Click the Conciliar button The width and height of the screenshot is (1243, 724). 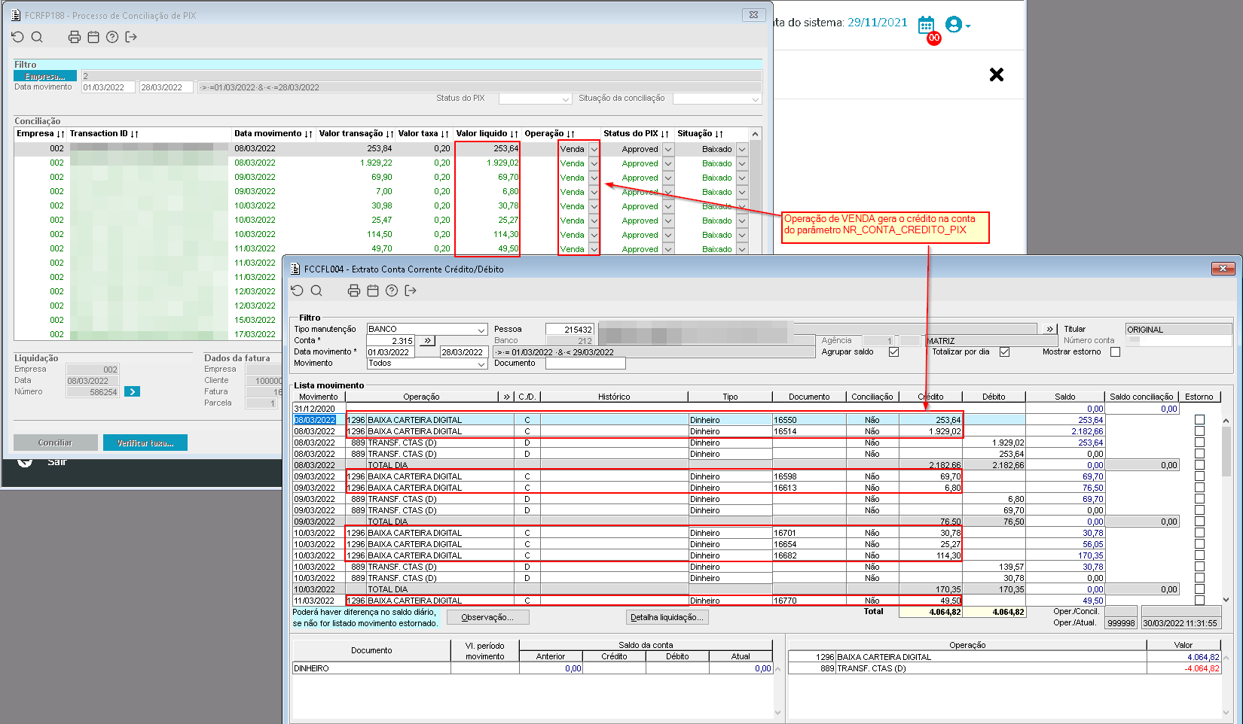pyautogui.click(x=56, y=443)
